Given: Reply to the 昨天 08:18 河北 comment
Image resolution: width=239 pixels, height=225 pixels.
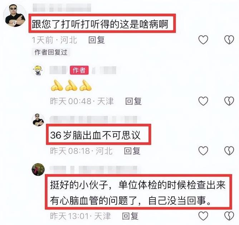Looking at the screenshot, I should 132,151.
